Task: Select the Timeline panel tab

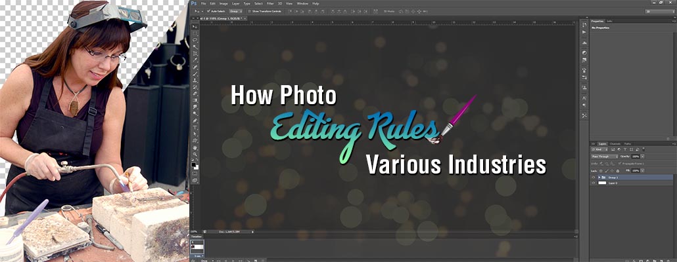Action: 197,236
